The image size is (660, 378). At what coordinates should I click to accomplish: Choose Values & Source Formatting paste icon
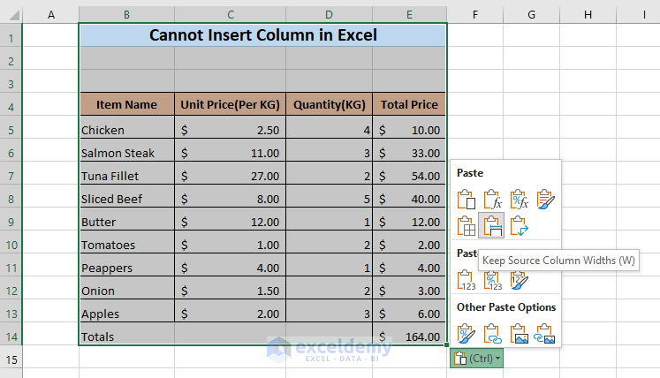click(519, 280)
